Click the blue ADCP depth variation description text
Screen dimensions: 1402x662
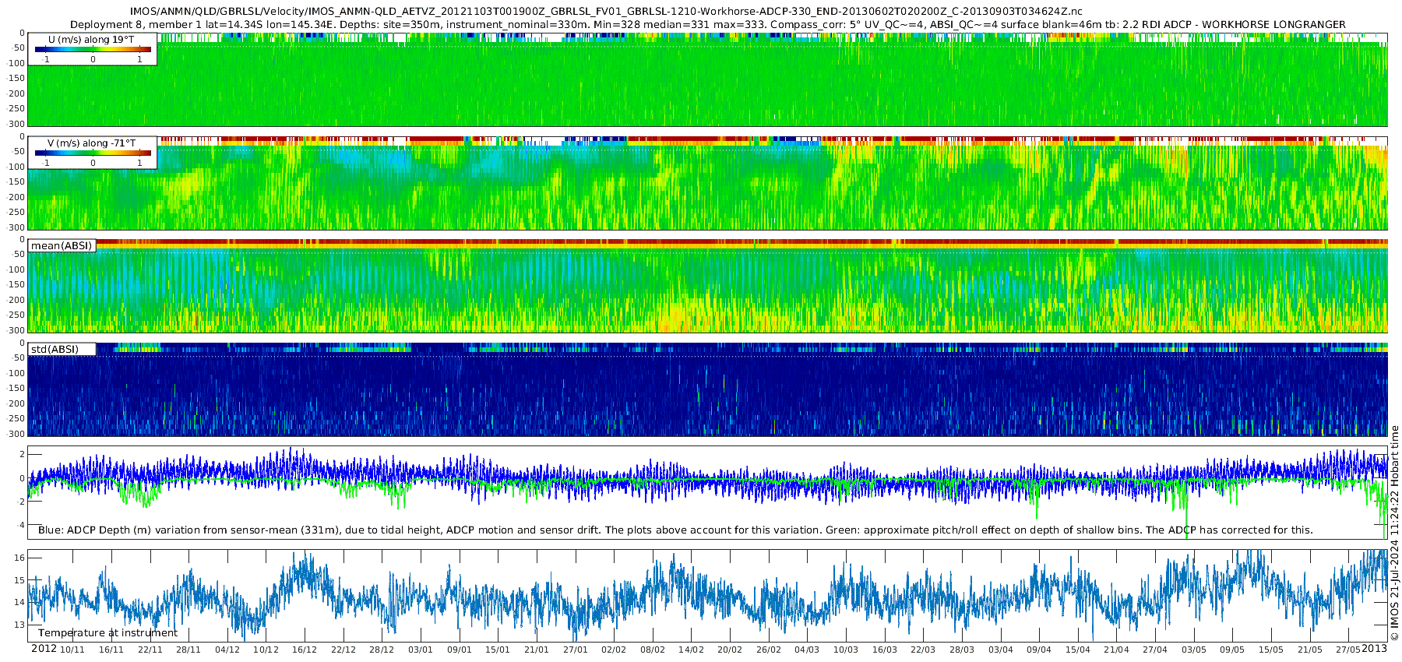click(x=675, y=530)
